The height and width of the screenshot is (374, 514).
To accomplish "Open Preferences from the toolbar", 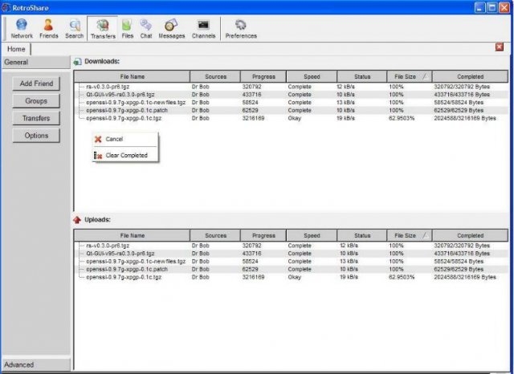I will [x=241, y=28].
